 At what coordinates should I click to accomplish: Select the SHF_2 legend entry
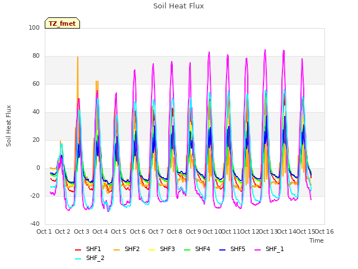tap(89, 258)
